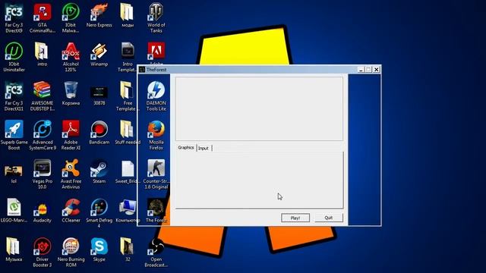
Task: Switch to the Input tab
Action: pyautogui.click(x=204, y=149)
